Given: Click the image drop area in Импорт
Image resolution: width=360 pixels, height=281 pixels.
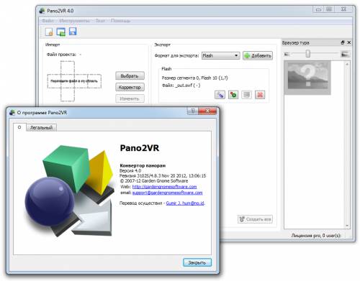Looking at the screenshot, I should click(74, 81).
